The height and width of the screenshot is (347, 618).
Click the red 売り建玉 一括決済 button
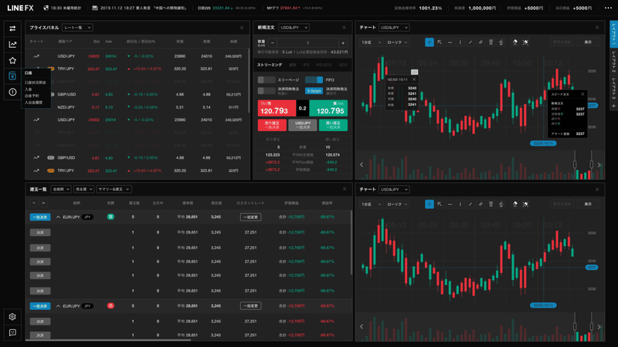[x=272, y=125]
